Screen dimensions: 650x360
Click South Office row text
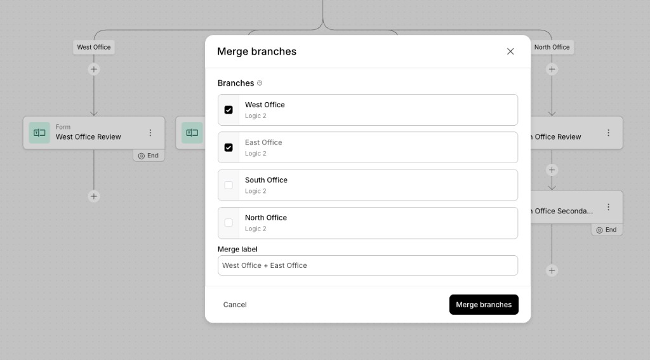click(x=266, y=180)
